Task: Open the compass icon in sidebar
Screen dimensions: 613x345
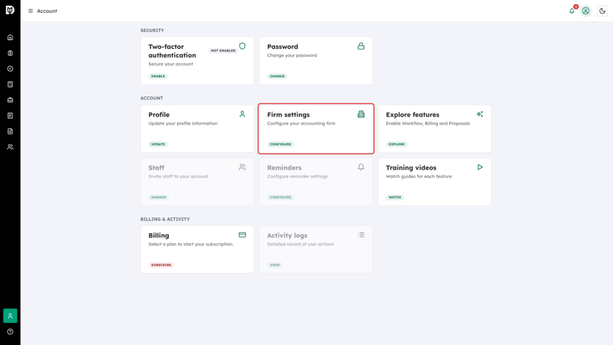Action: click(10, 69)
